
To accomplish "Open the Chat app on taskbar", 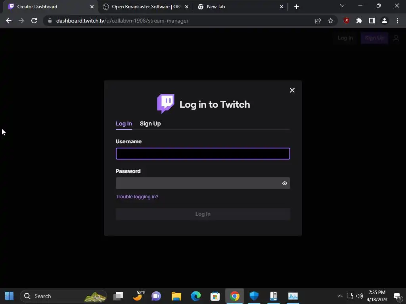I will [x=156, y=296].
